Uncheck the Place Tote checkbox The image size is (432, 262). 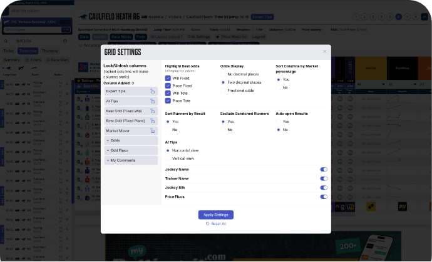(168, 101)
